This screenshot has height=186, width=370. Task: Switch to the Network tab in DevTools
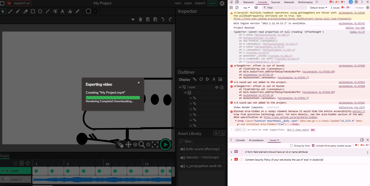pos(289,2)
